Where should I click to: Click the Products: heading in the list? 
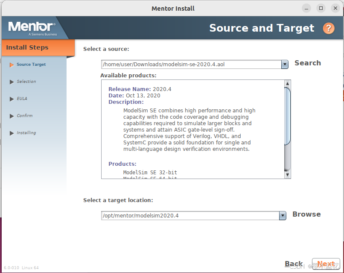point(122,164)
